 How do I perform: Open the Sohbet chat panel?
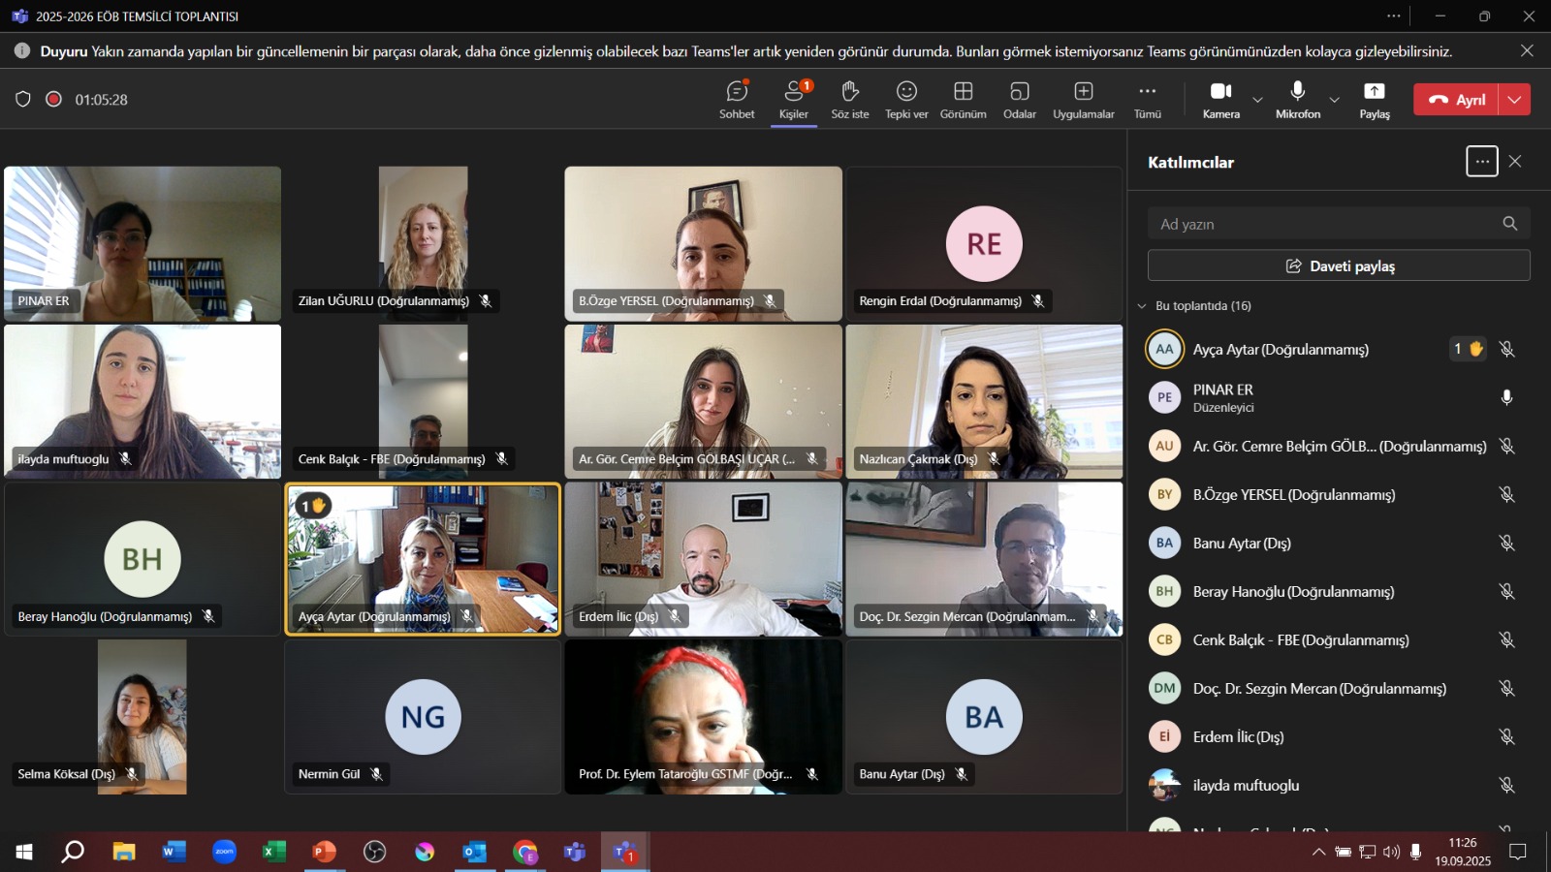737,99
